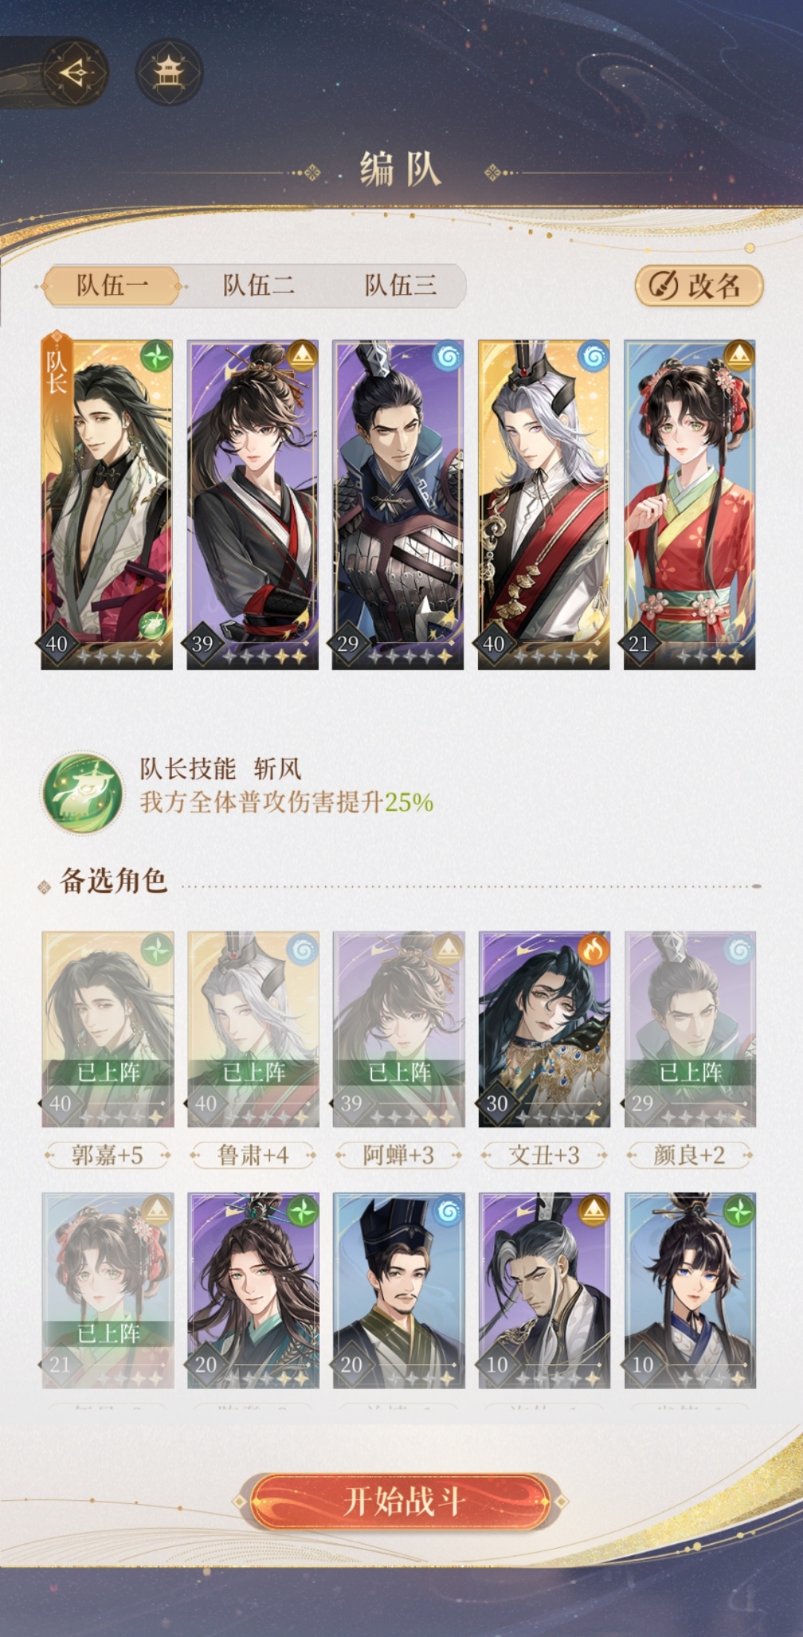The height and width of the screenshot is (1637, 803).
Task: Remove deployed 郭嘉+5 from reserve list
Action: [x=108, y=1029]
